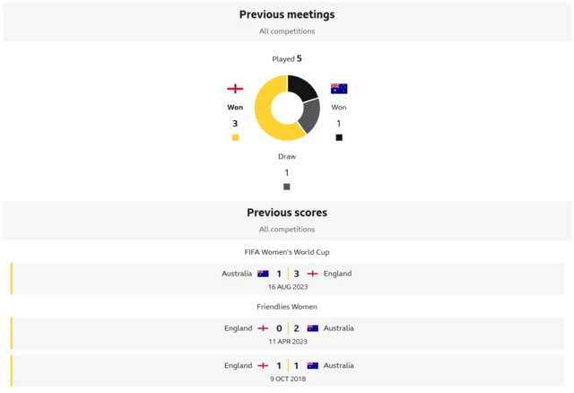This screenshot has height=393, width=574.
Task: Click the England flag above Won 3
Action: (235, 88)
